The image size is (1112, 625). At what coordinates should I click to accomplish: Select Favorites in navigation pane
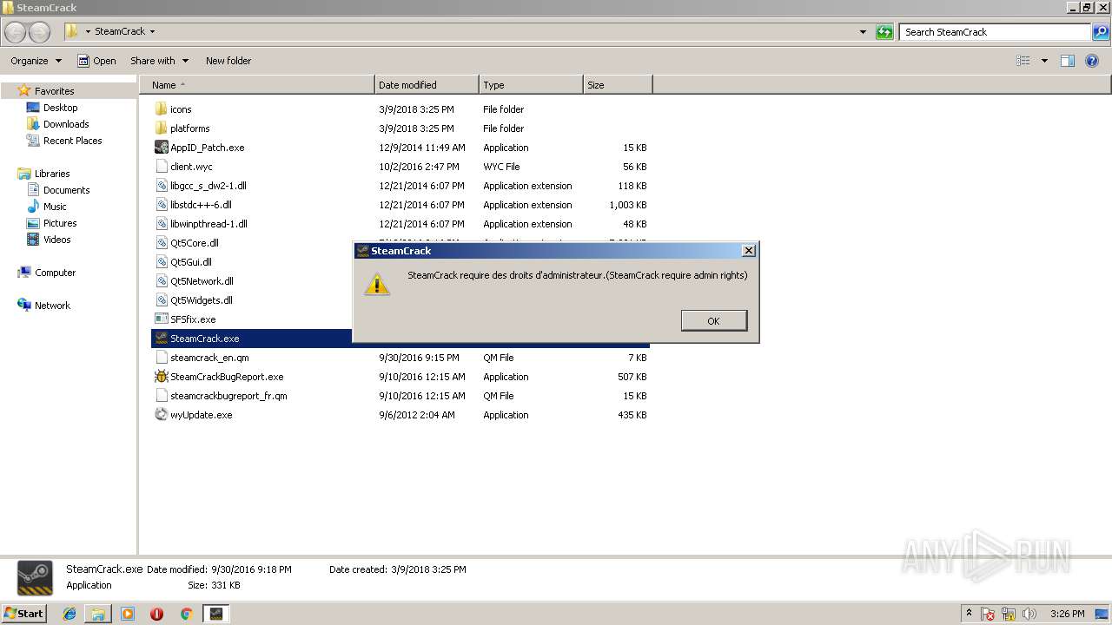[x=54, y=91]
